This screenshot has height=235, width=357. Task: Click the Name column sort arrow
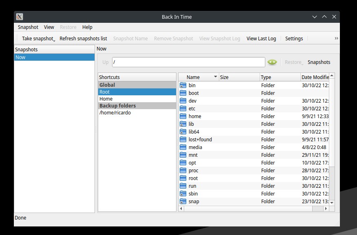tap(216, 77)
